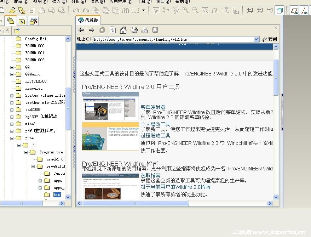The height and width of the screenshot is (237, 311).
Task: Expand the QQMusic folder
Action: point(12,74)
